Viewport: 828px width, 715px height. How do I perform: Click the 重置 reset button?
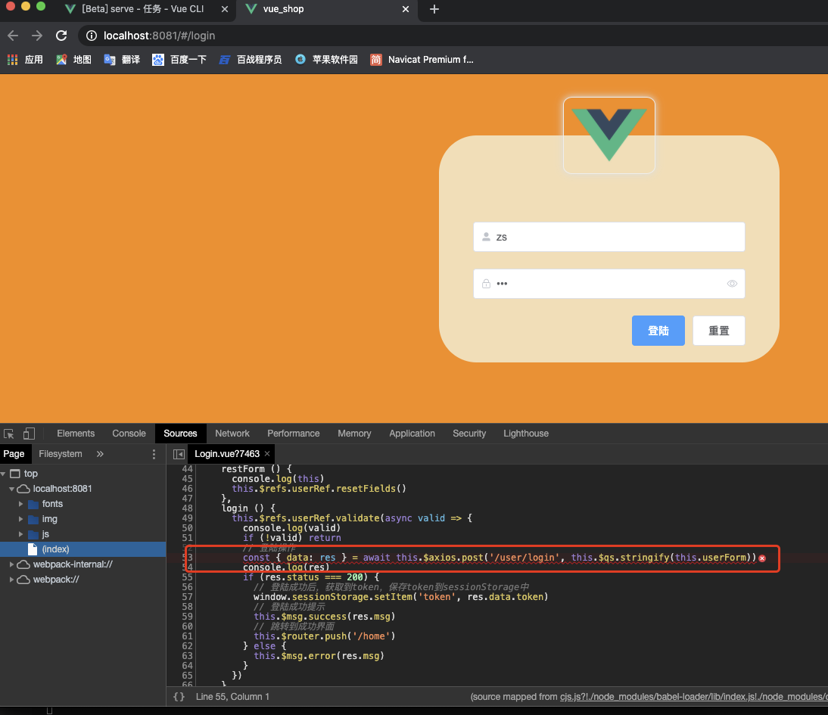coord(719,331)
